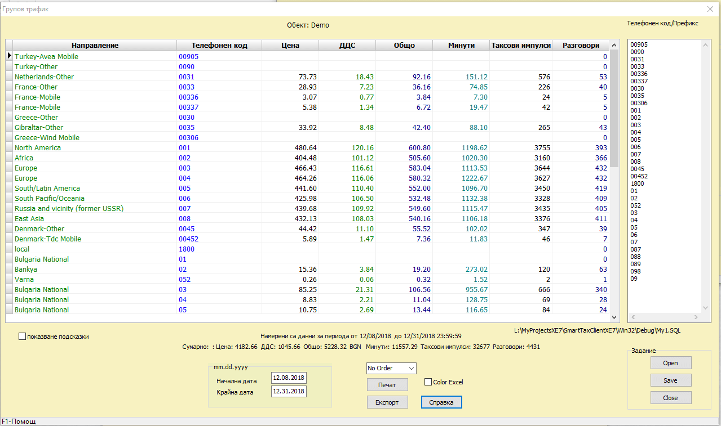Enable the показване подсказки checkbox
The image size is (721, 426).
click(23, 337)
